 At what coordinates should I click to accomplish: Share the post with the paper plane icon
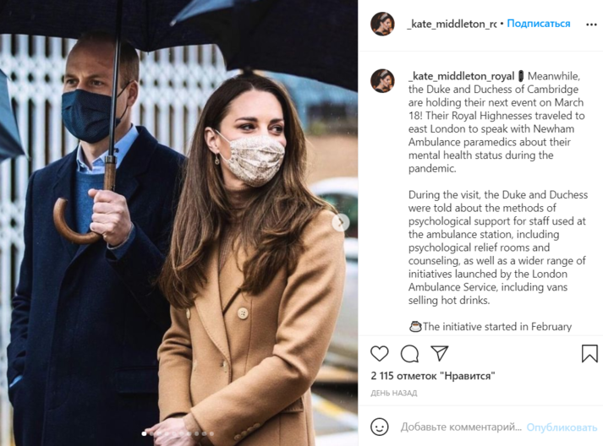tap(440, 353)
